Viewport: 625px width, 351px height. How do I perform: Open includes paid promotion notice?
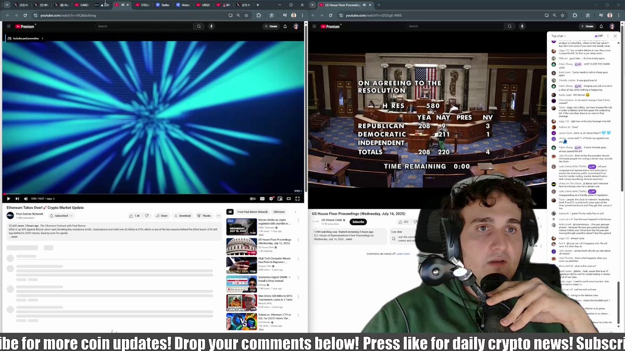[x=25, y=38]
